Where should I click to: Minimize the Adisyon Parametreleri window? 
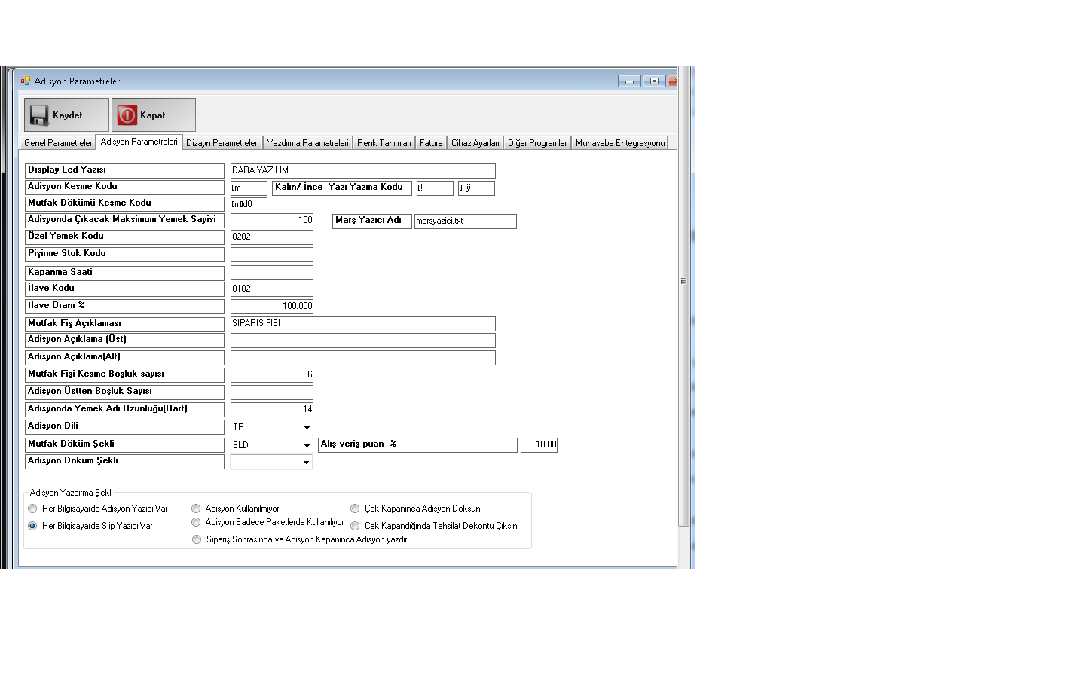pyautogui.click(x=629, y=81)
